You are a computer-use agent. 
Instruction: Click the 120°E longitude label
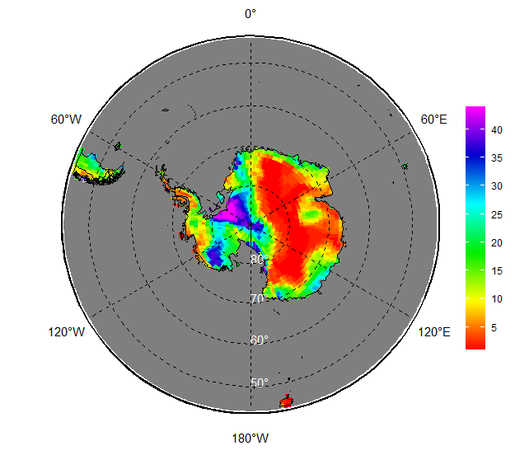tap(434, 332)
